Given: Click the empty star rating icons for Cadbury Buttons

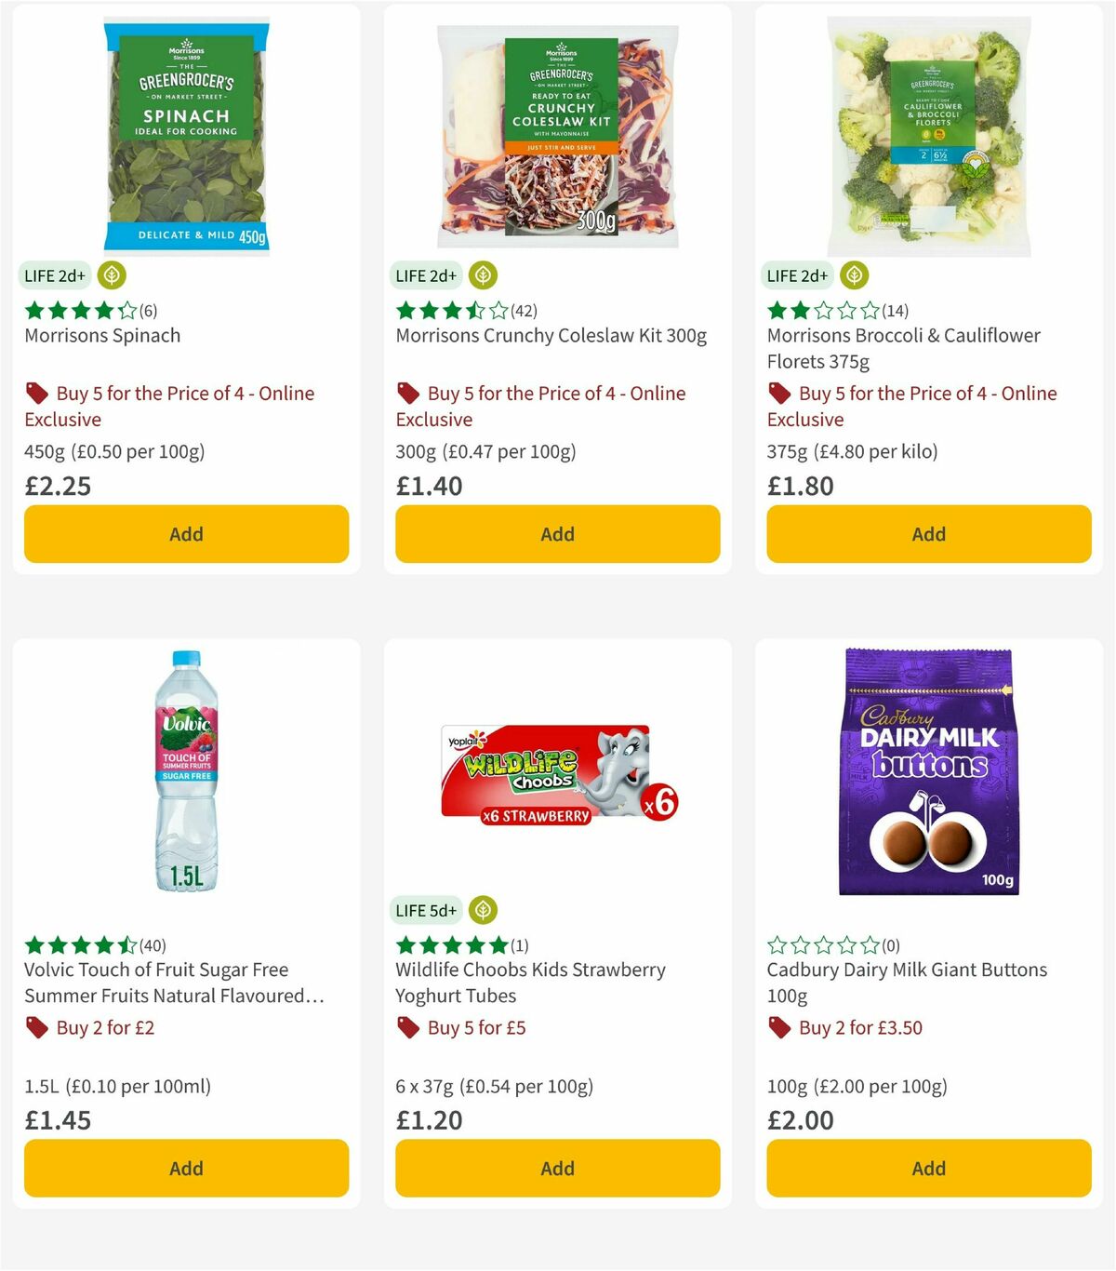Looking at the screenshot, I should pyautogui.click(x=823, y=945).
